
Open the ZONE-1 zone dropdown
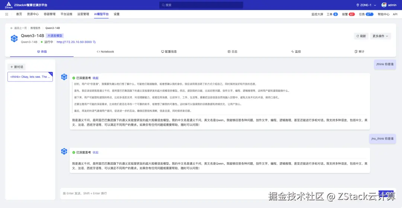coord(366,5)
